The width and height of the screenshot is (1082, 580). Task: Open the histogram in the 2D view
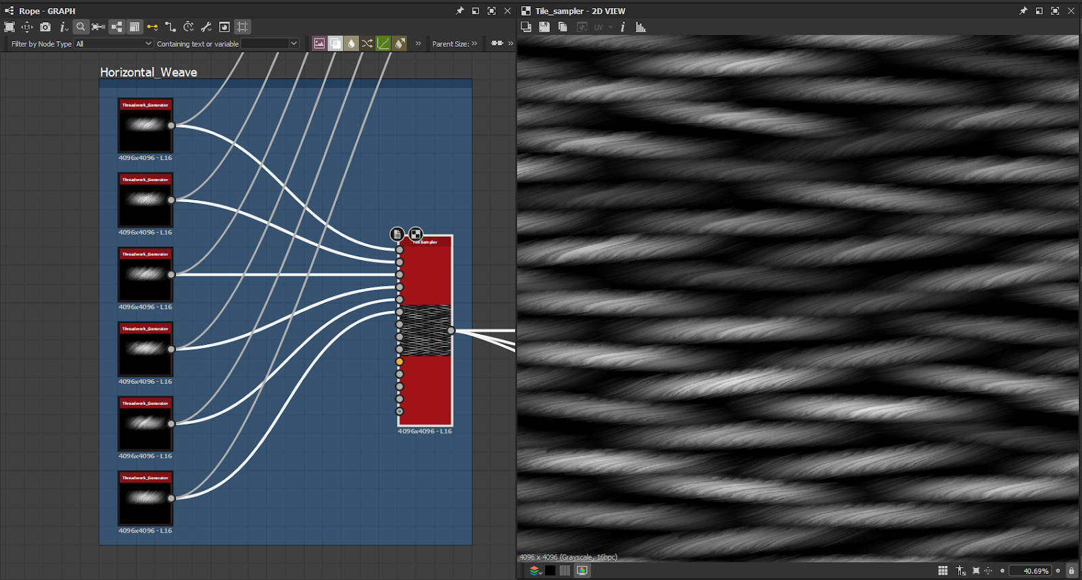click(x=640, y=27)
